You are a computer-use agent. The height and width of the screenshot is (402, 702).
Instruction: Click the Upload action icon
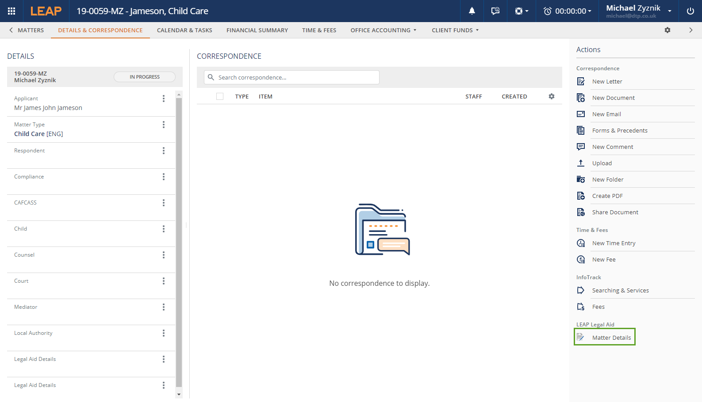581,163
